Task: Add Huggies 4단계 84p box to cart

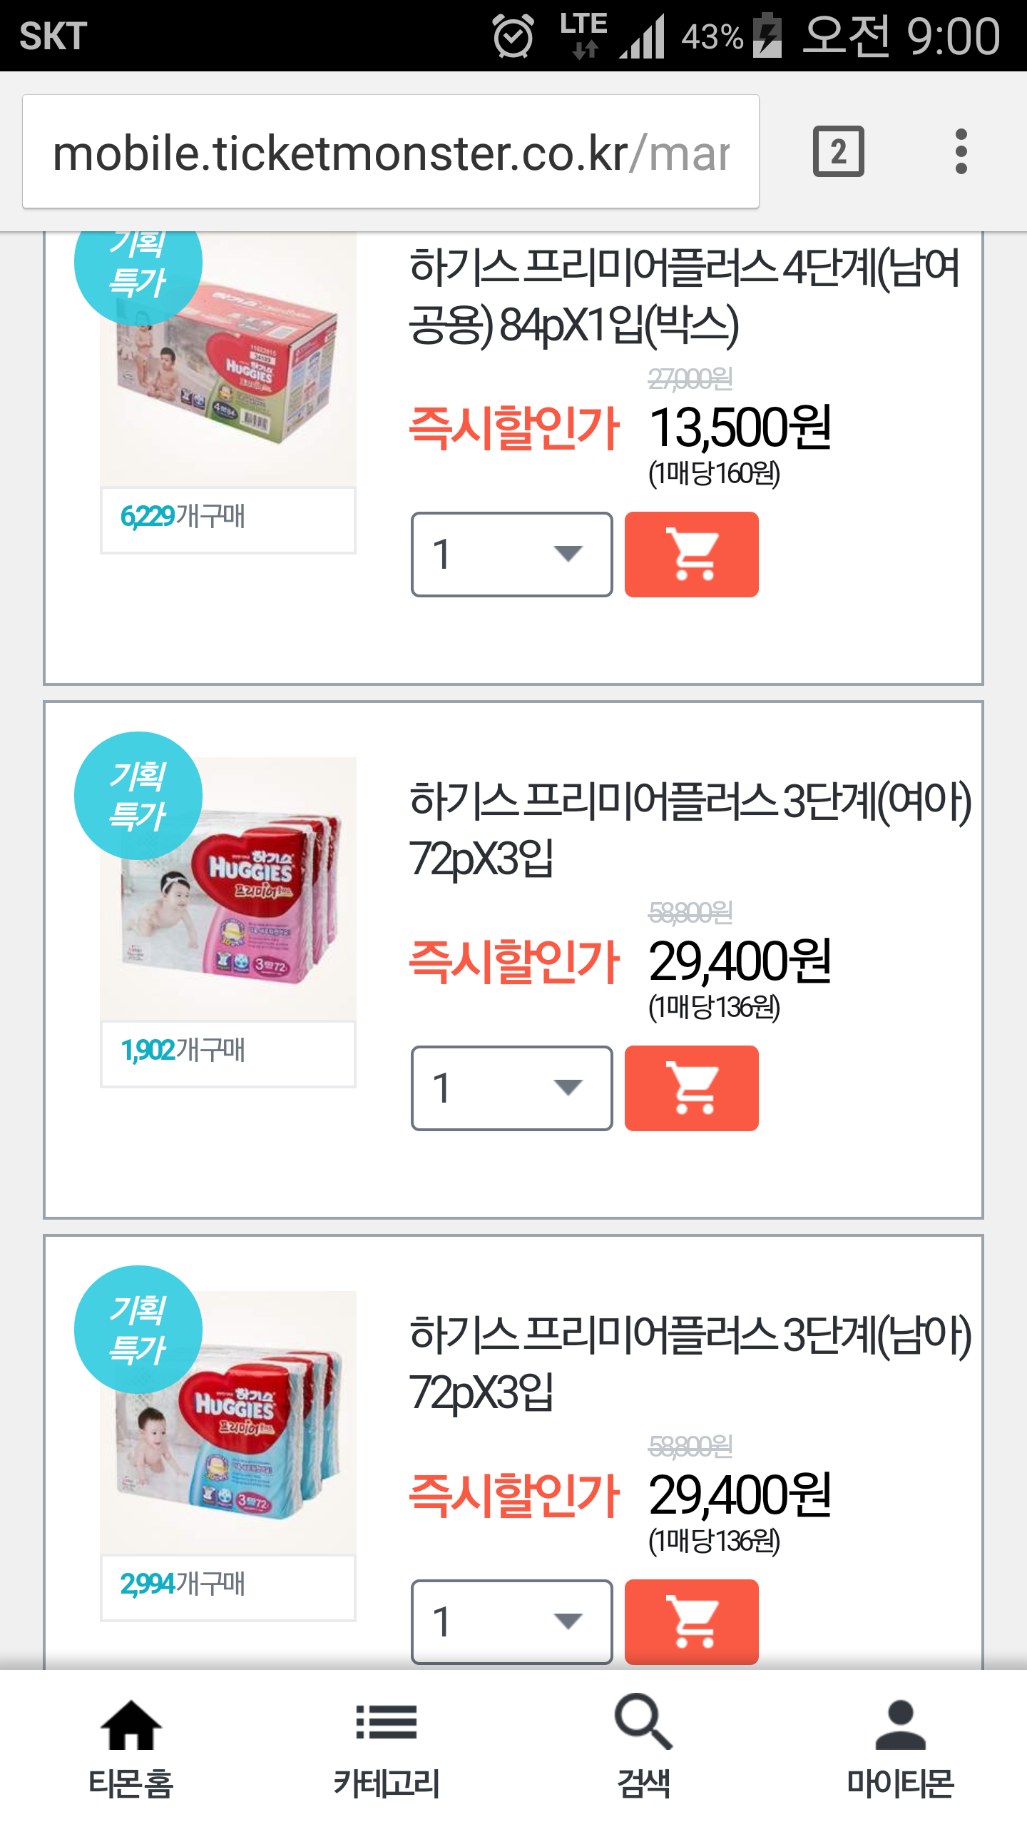Action: (691, 554)
